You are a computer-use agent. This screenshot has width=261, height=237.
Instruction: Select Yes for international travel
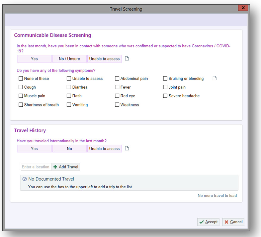pyautogui.click(x=34, y=149)
